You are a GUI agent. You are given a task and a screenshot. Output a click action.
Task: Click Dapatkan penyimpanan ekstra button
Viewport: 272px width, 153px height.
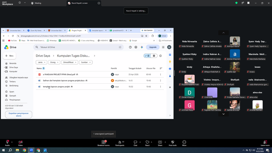coord(19,114)
